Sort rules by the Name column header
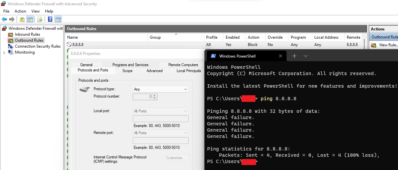This screenshot has width=398, height=170. pyautogui.click(x=107, y=37)
